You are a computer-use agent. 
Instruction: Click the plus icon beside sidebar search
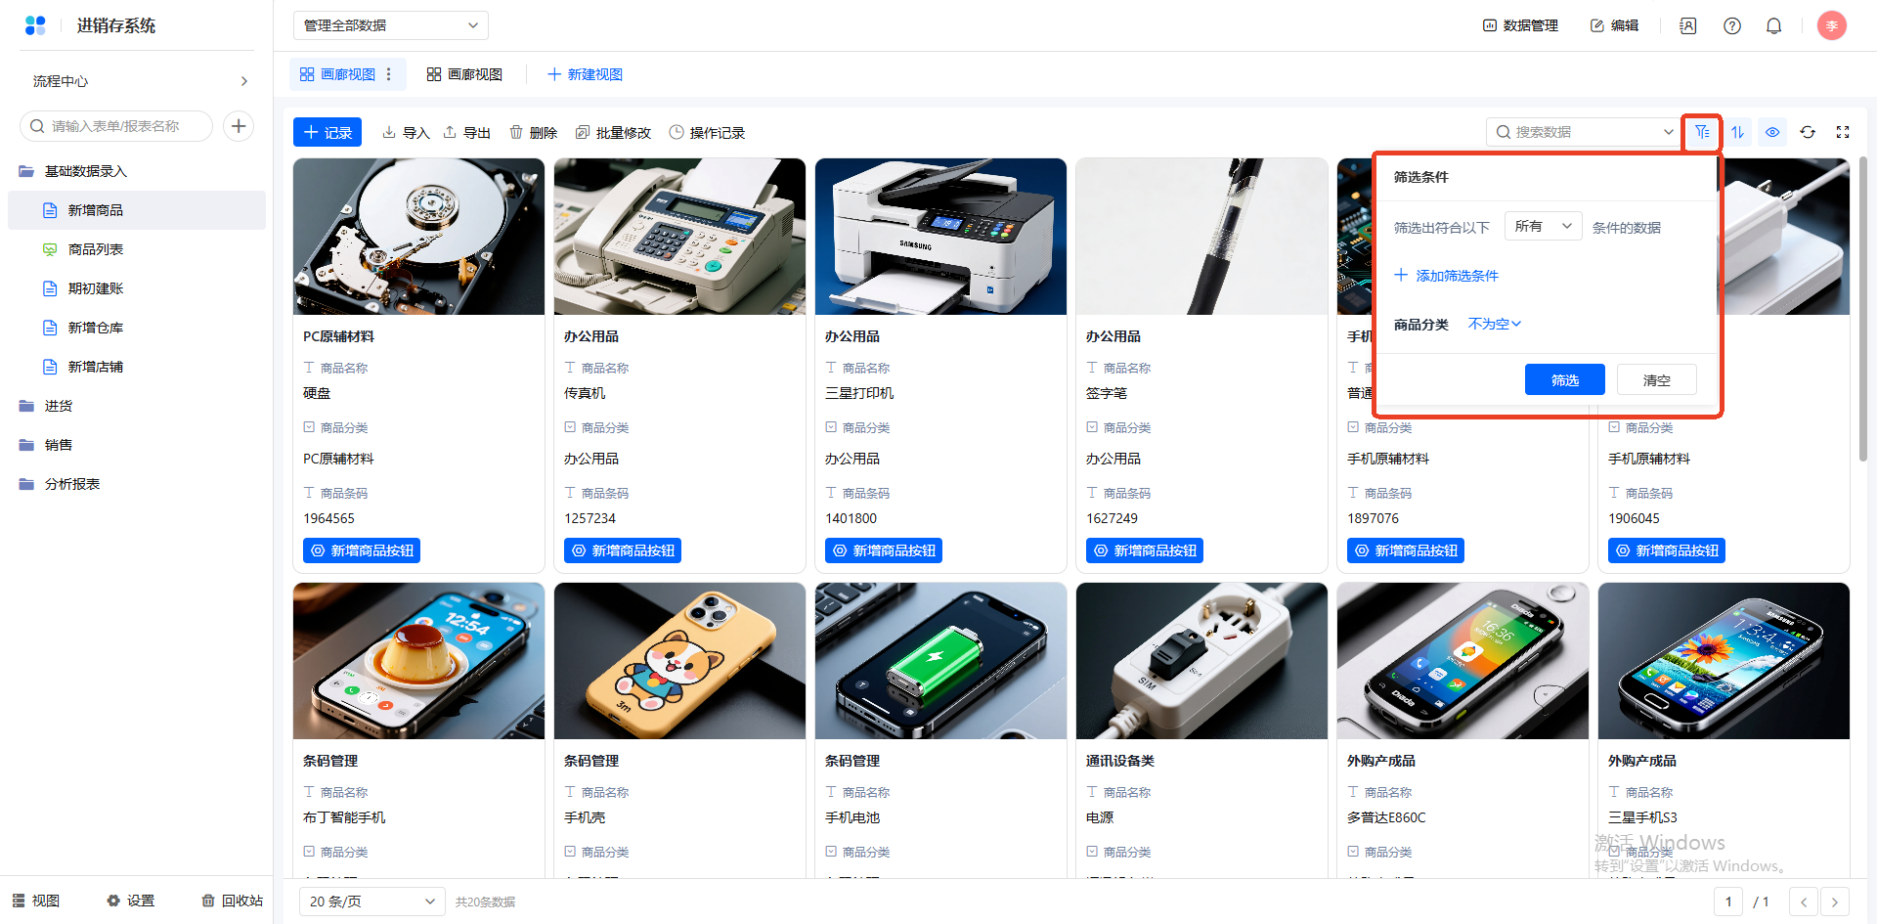239,126
